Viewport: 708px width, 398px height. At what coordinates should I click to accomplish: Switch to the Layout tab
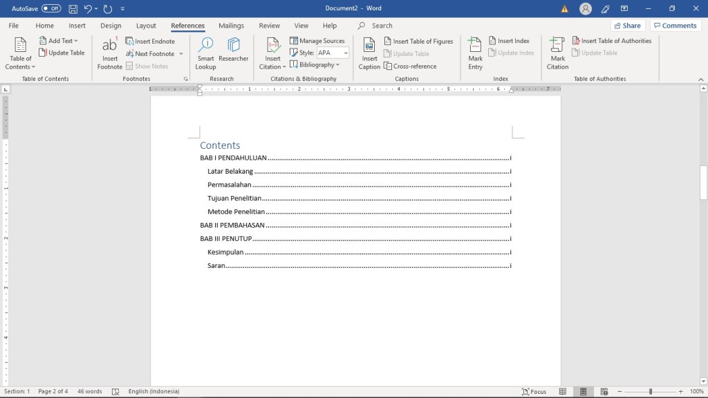[146, 26]
